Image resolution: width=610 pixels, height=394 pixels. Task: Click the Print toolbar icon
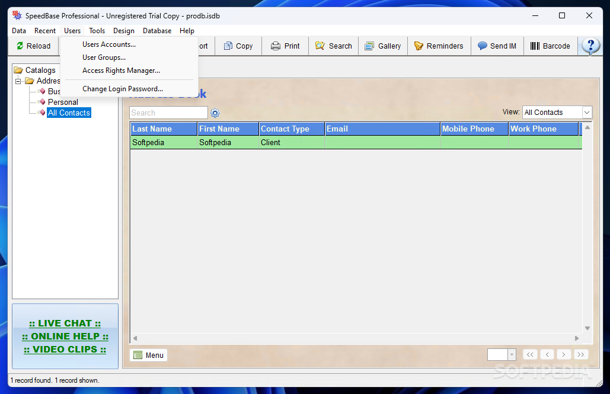coord(276,46)
